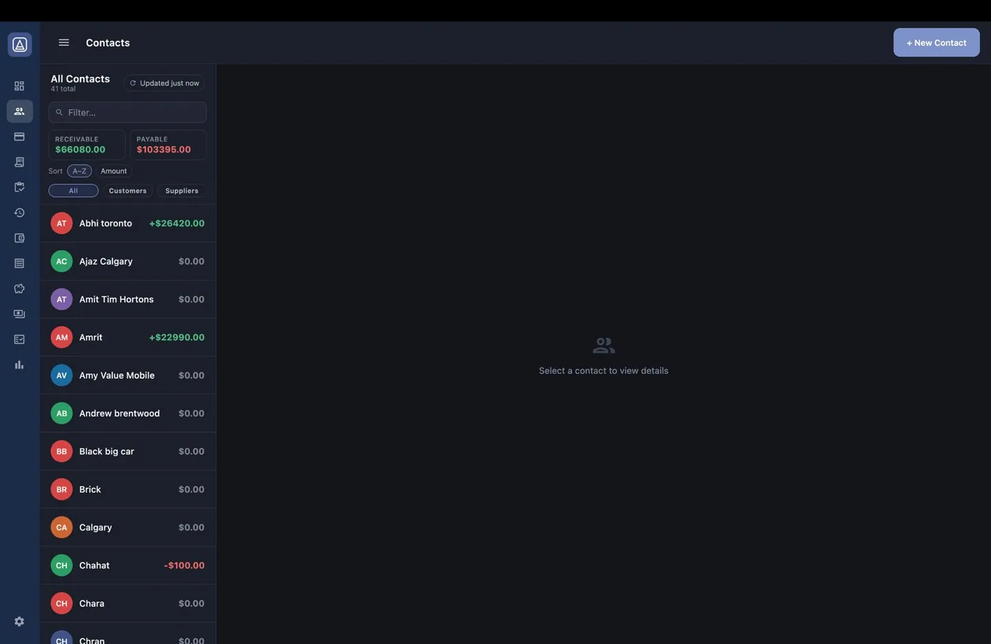Click the Payable $103395.00 card
The image size is (991, 644).
coord(168,145)
